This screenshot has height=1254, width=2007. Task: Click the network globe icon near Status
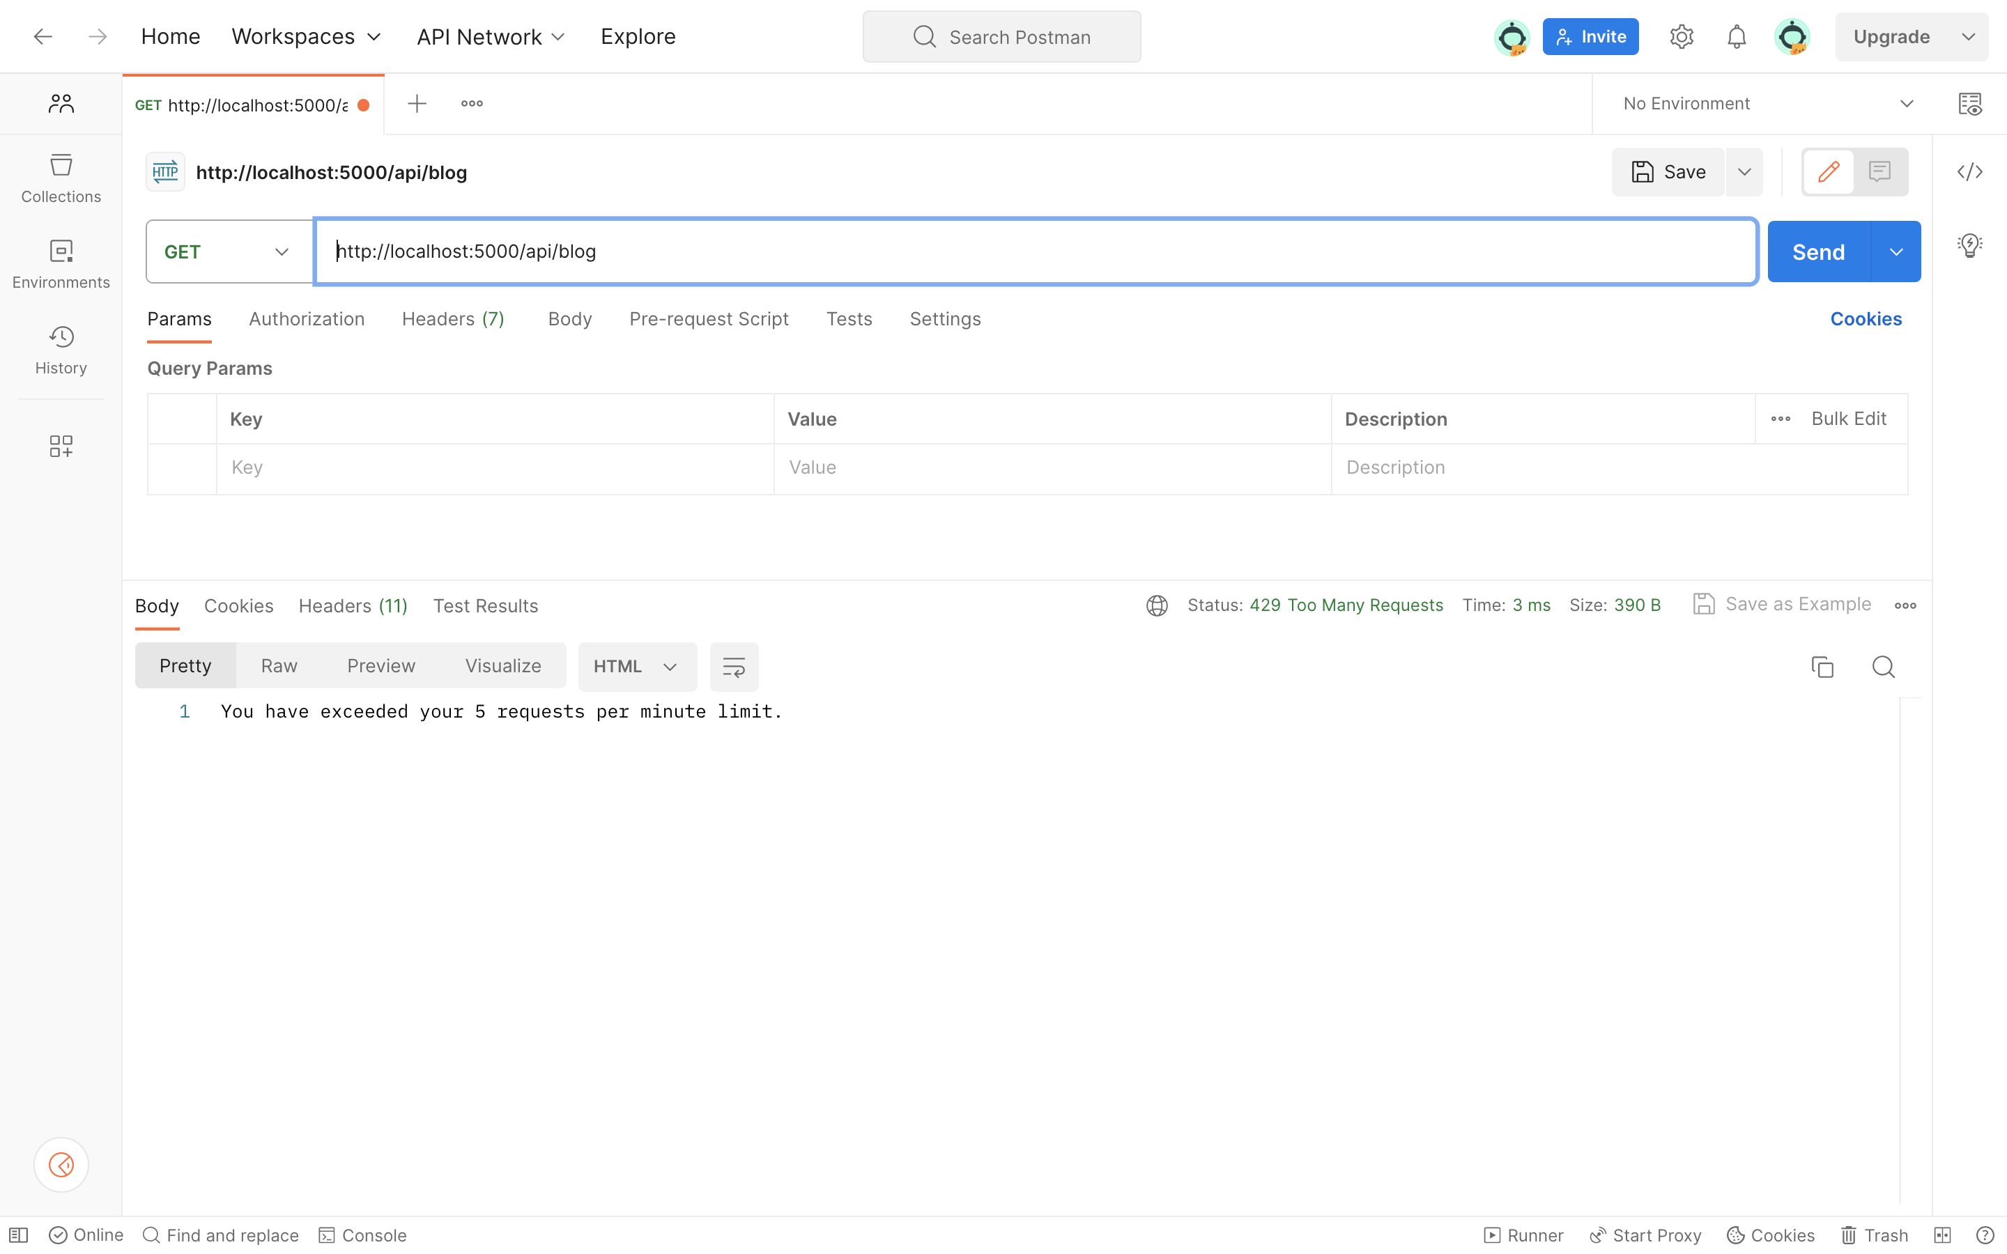tap(1157, 605)
